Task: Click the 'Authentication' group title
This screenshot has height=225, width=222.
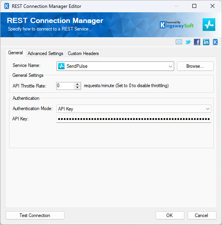Action: coord(26,98)
